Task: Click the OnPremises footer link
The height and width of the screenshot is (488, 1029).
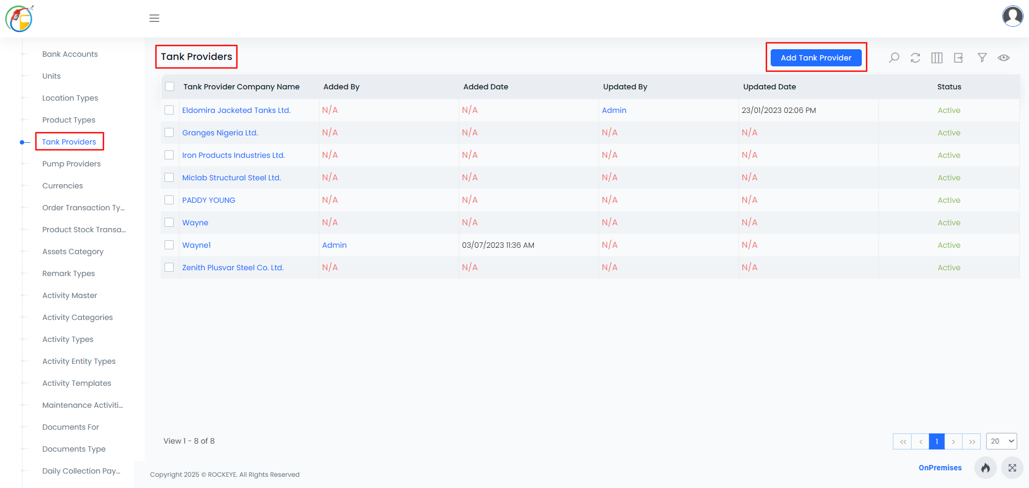Action: tap(940, 468)
